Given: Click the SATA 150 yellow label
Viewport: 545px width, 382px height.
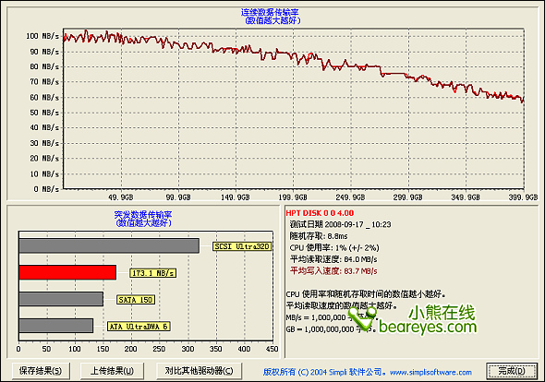Looking at the screenshot, I should pyautogui.click(x=136, y=300).
